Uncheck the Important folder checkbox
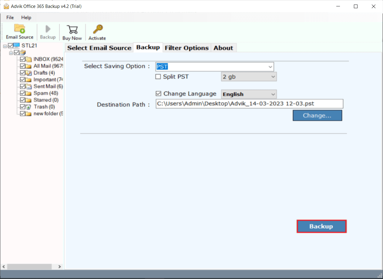Viewport: 383px width, 279px height. (x=22, y=80)
